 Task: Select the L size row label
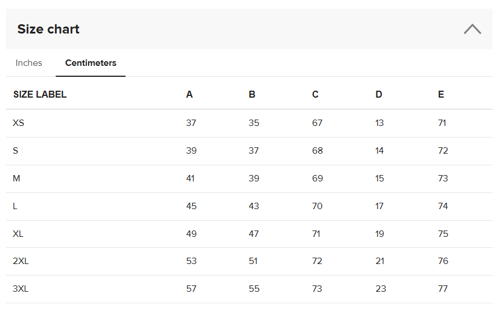pos(15,206)
